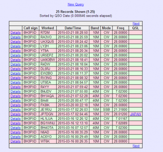View Details for JE1RXJ SSB contact
The image size is (163, 152).
tap(15, 110)
